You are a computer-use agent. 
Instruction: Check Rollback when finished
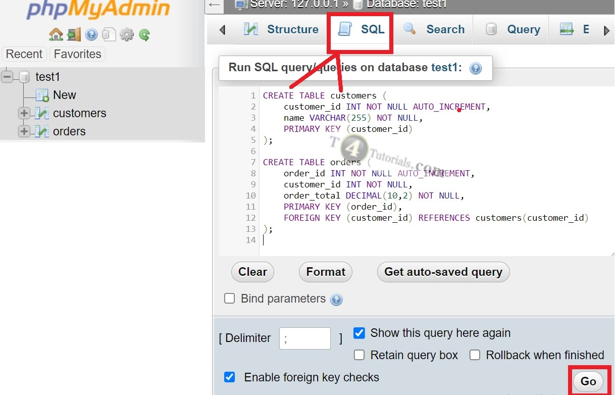coord(475,355)
